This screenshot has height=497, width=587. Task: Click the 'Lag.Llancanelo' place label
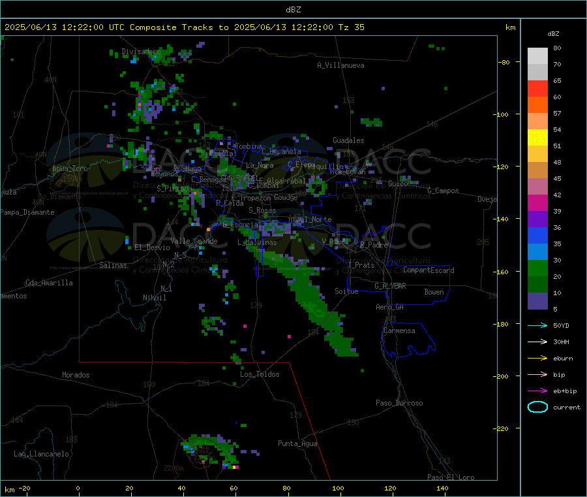[x=41, y=454]
